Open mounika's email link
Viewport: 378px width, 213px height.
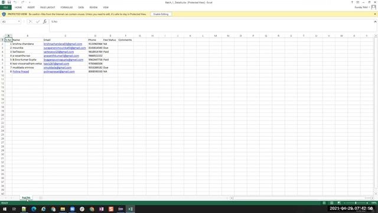[64, 48]
